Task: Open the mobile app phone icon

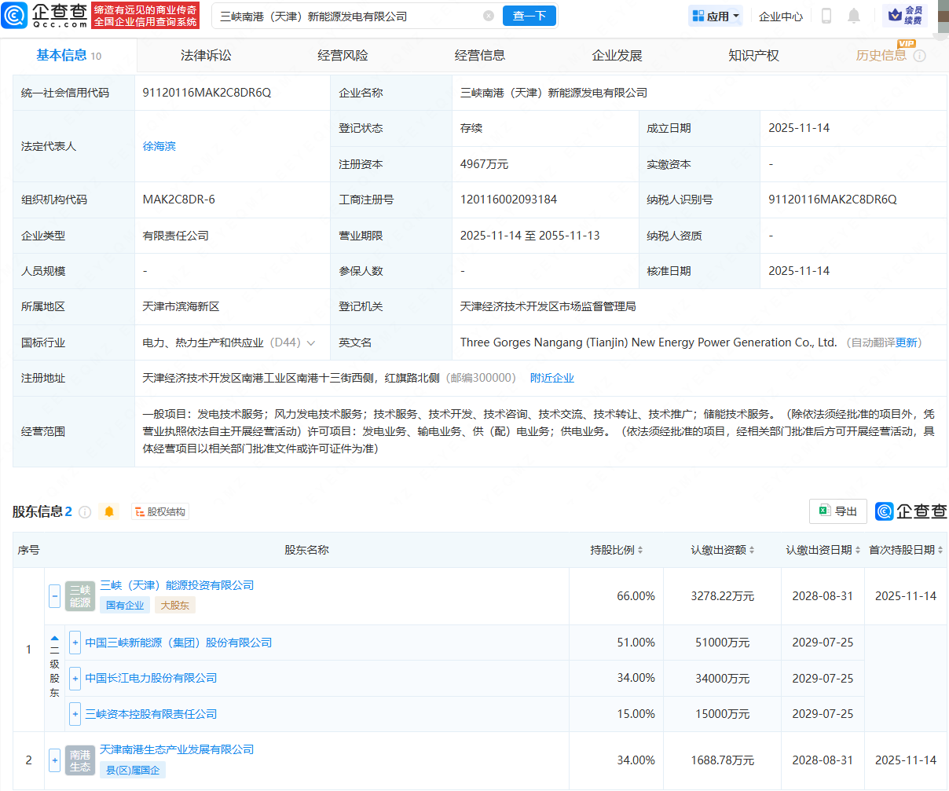Action: pyautogui.click(x=826, y=16)
